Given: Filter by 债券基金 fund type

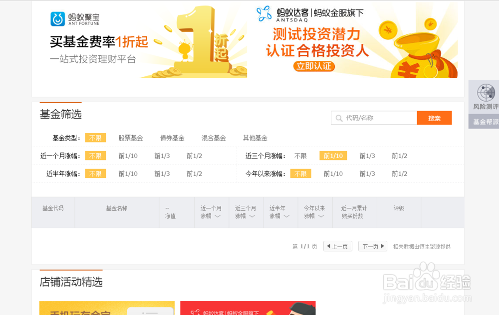Looking at the screenshot, I should (x=172, y=138).
